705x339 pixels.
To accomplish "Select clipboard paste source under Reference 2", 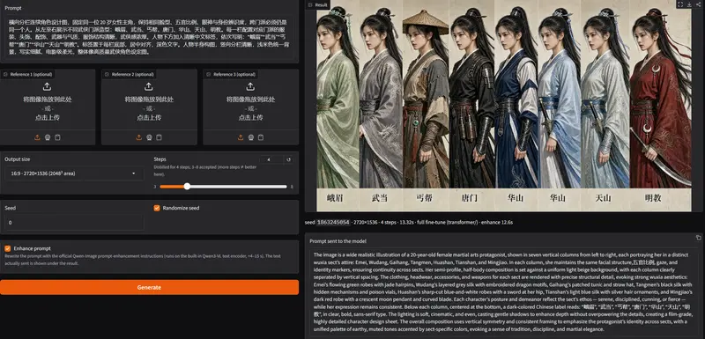I will pyautogui.click(x=160, y=137).
